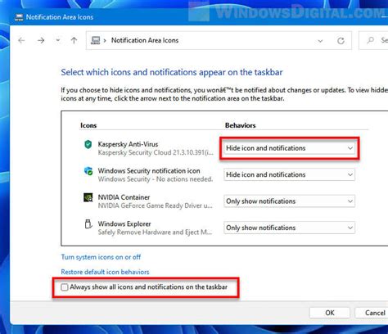
Task: Open Windows Explorer behavior dropdown
Action: [289, 228]
